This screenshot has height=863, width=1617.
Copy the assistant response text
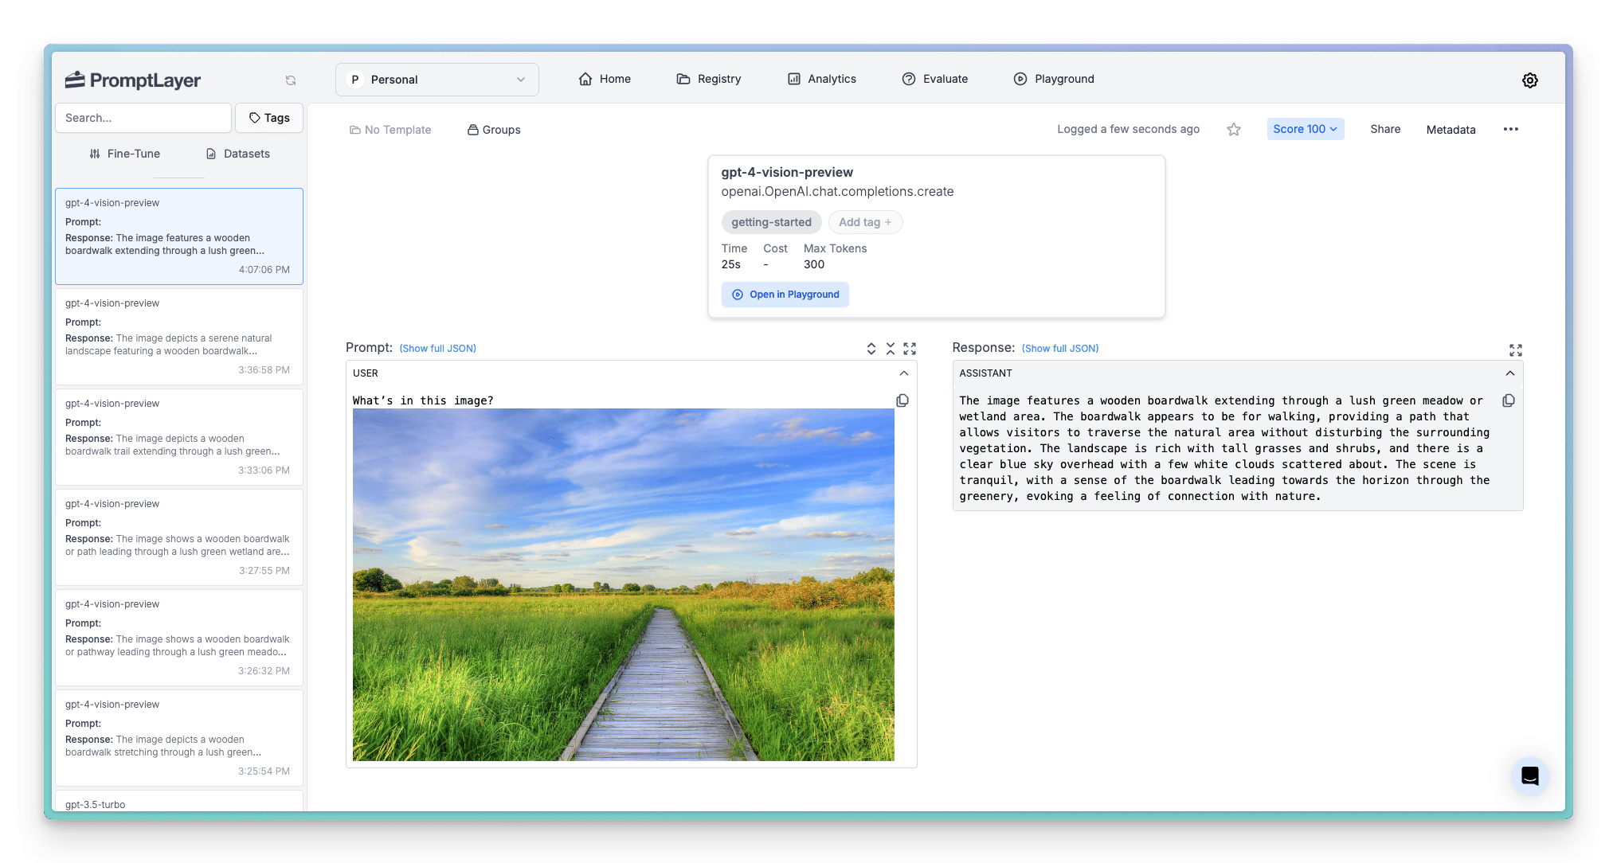(1509, 400)
